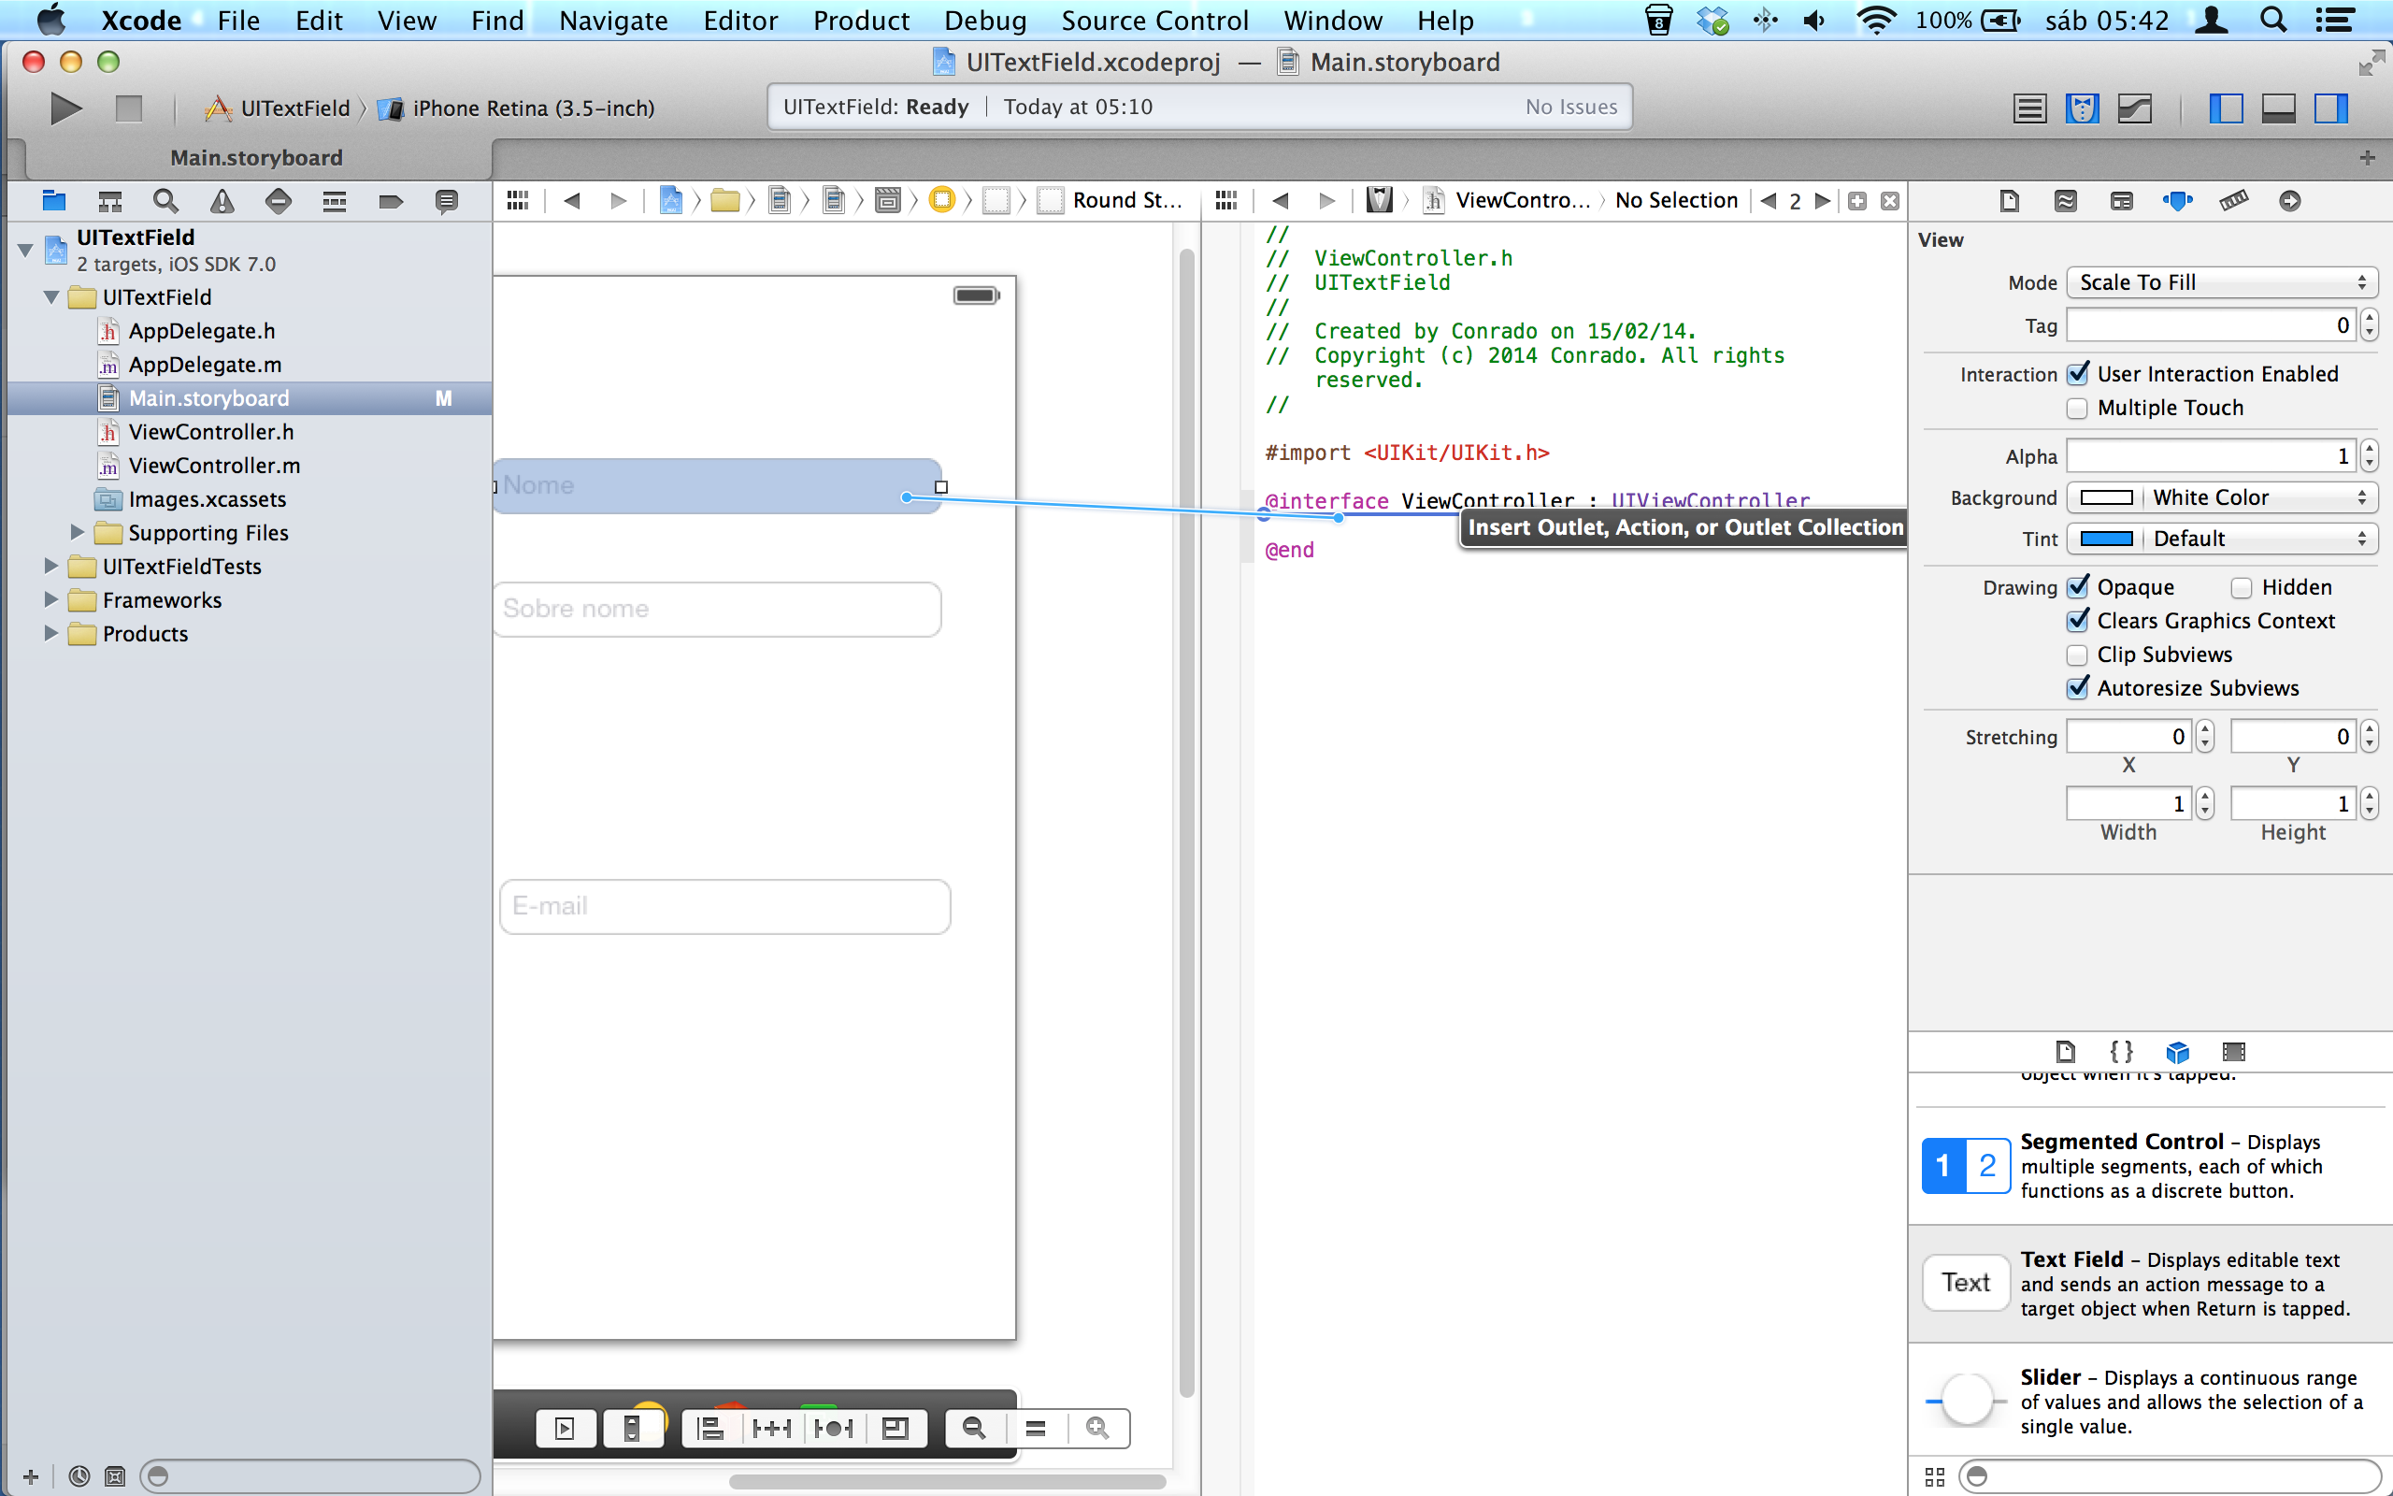
Task: Select the Main.storyboard tab
Action: tap(257, 157)
